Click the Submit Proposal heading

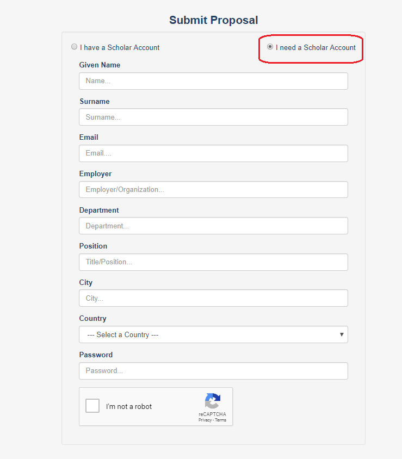pos(213,20)
